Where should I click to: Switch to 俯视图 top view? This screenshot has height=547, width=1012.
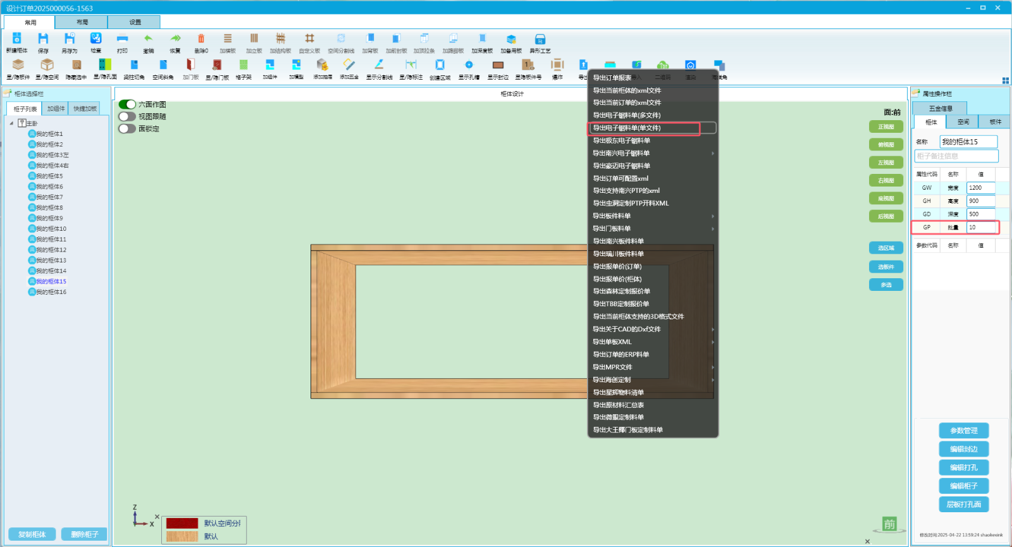886,145
